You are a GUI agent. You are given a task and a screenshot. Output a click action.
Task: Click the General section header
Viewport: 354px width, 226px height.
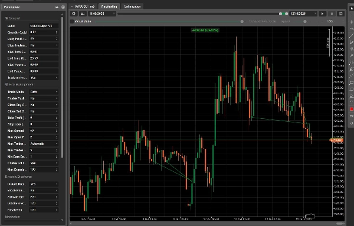click(x=12, y=18)
